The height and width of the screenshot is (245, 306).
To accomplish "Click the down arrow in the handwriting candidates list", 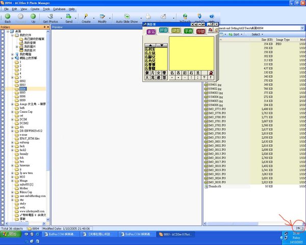I will point(162,45).
